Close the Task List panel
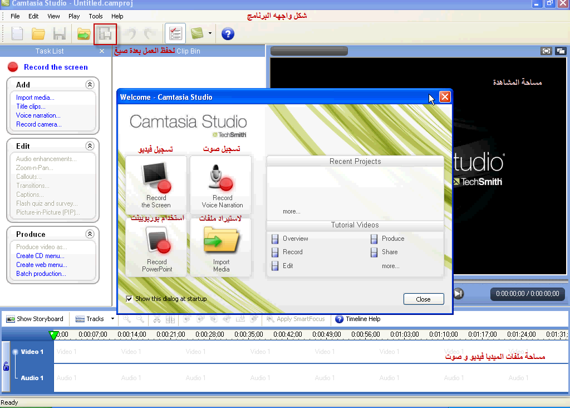The image size is (570, 408). point(102,51)
